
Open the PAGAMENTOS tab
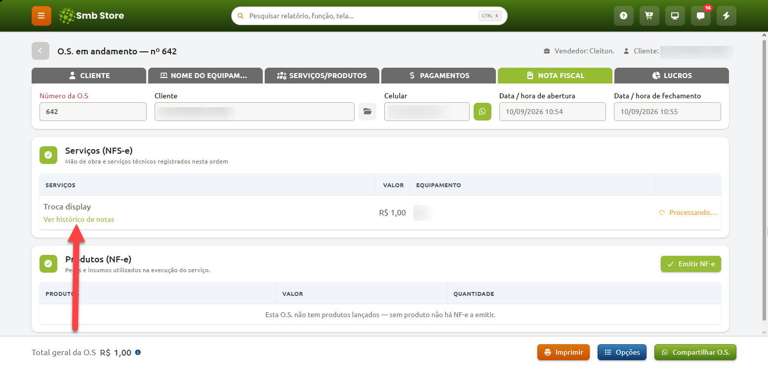[x=439, y=76]
